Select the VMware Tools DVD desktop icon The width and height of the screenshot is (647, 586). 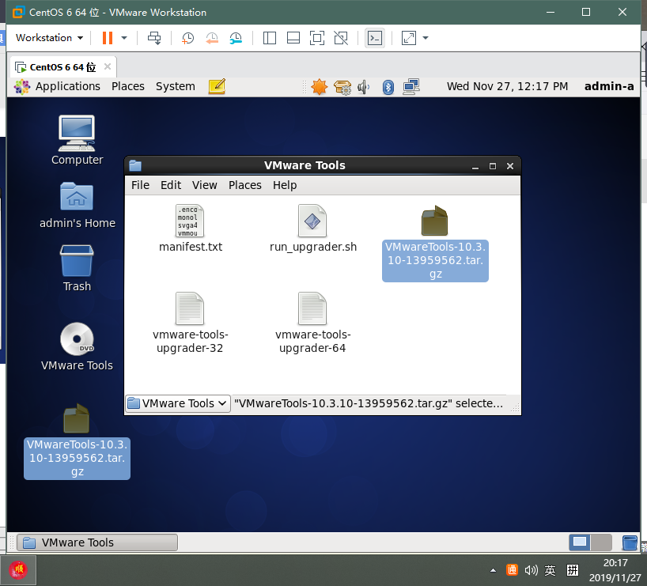click(77, 346)
